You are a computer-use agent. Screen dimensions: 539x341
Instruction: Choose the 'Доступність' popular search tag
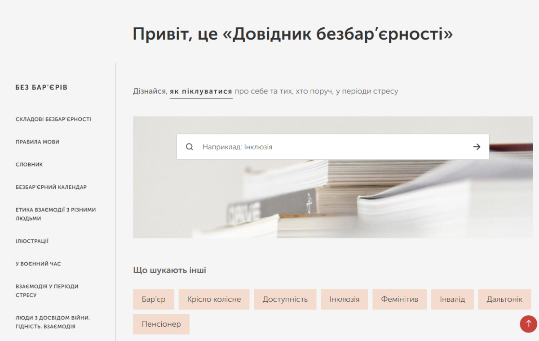285,299
